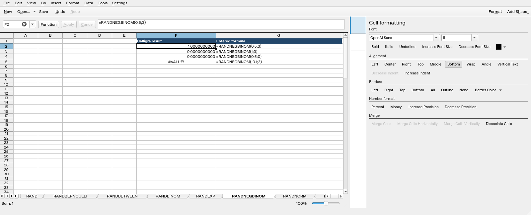531x215 pixels.
Task: Jump to the first sheet tab using the navigation arrow
Action: pos(3,196)
